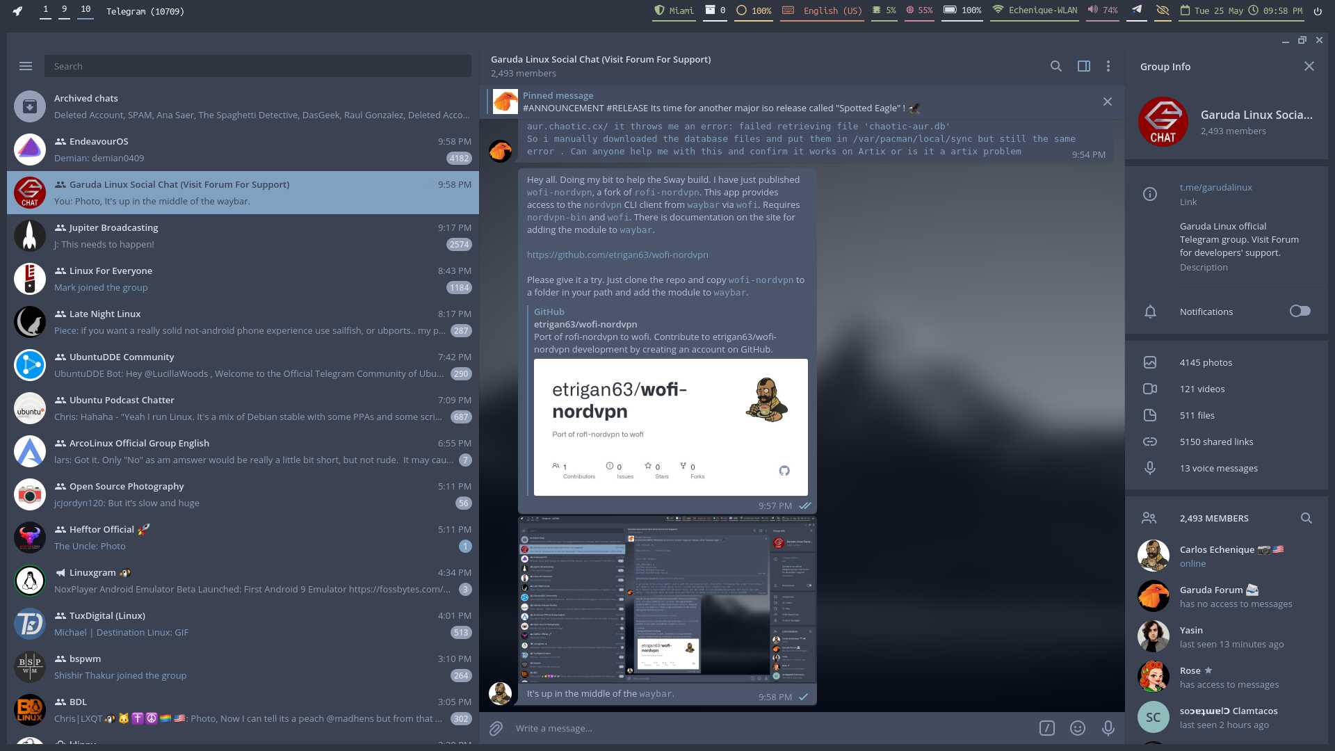Image resolution: width=1335 pixels, height=751 pixels.
Task: Open the 5150 shared links list
Action: pos(1227,442)
